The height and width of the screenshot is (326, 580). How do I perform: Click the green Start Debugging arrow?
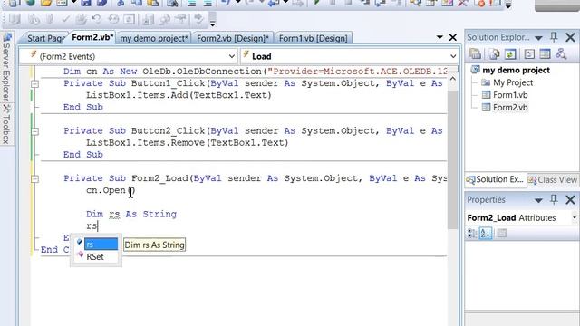tap(316, 3)
